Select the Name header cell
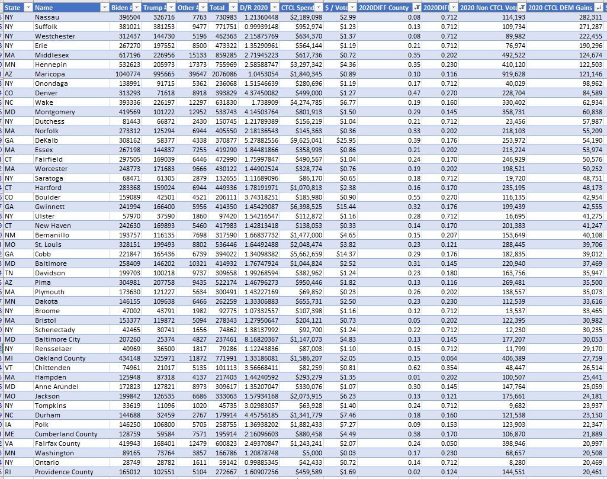The width and height of the screenshot is (607, 479). 71,8
